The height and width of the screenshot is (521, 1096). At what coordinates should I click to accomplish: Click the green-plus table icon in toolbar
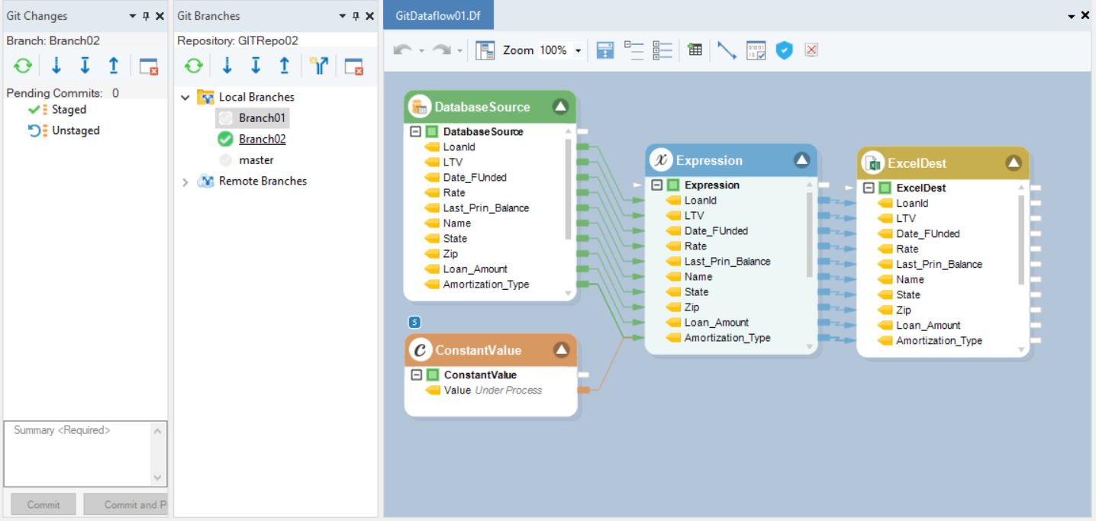[695, 50]
